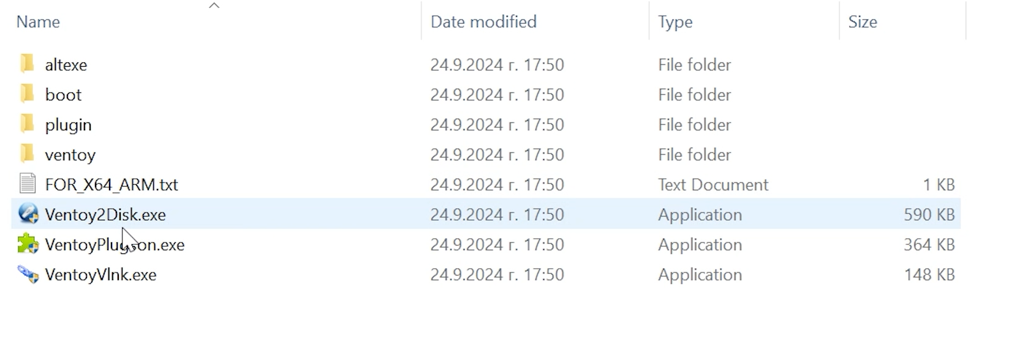Toggle sort direction arrow above Name
The image size is (1017, 344).
214,6
